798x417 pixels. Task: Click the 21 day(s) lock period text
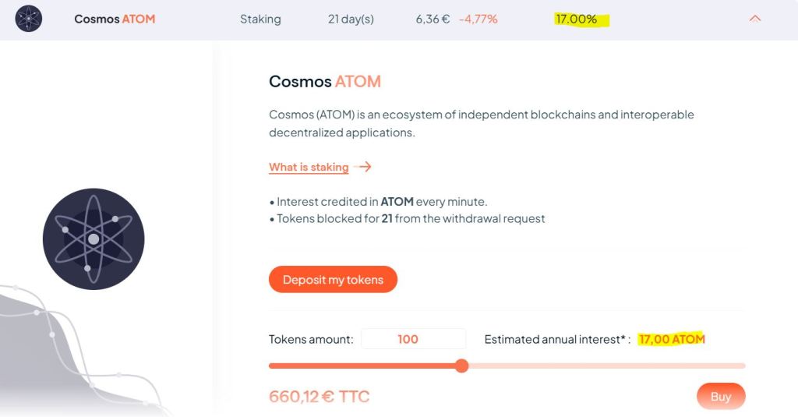351,19
